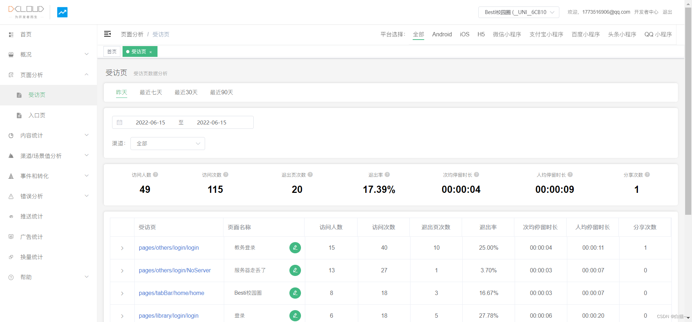The image size is (692, 322).
Task: Open the Besti校园圈 app selector dropdown
Action: point(519,12)
